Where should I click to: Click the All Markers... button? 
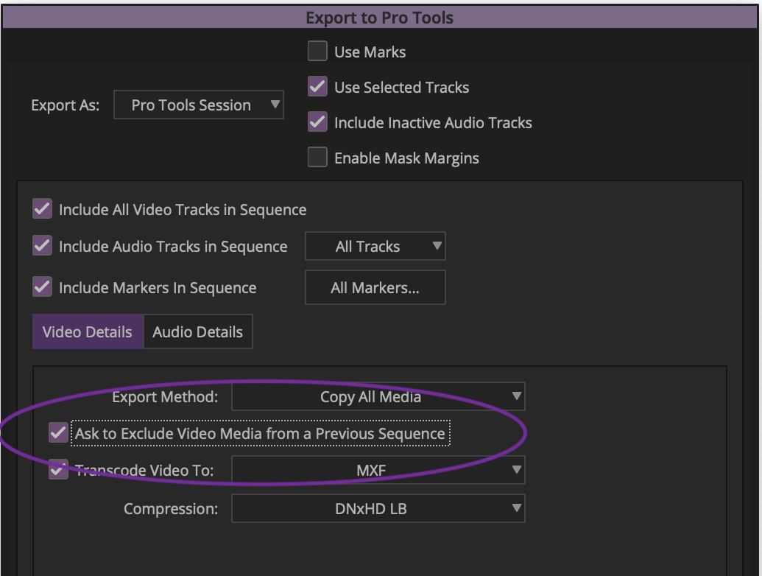375,288
